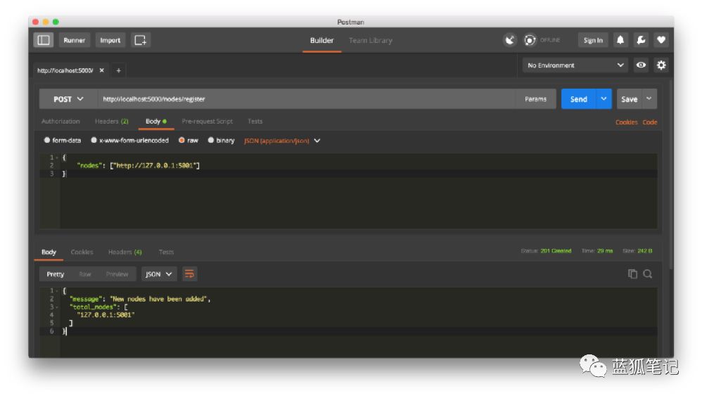This screenshot has height=398, width=702.
Task: Open the Pre-request Script tab
Action: [207, 122]
